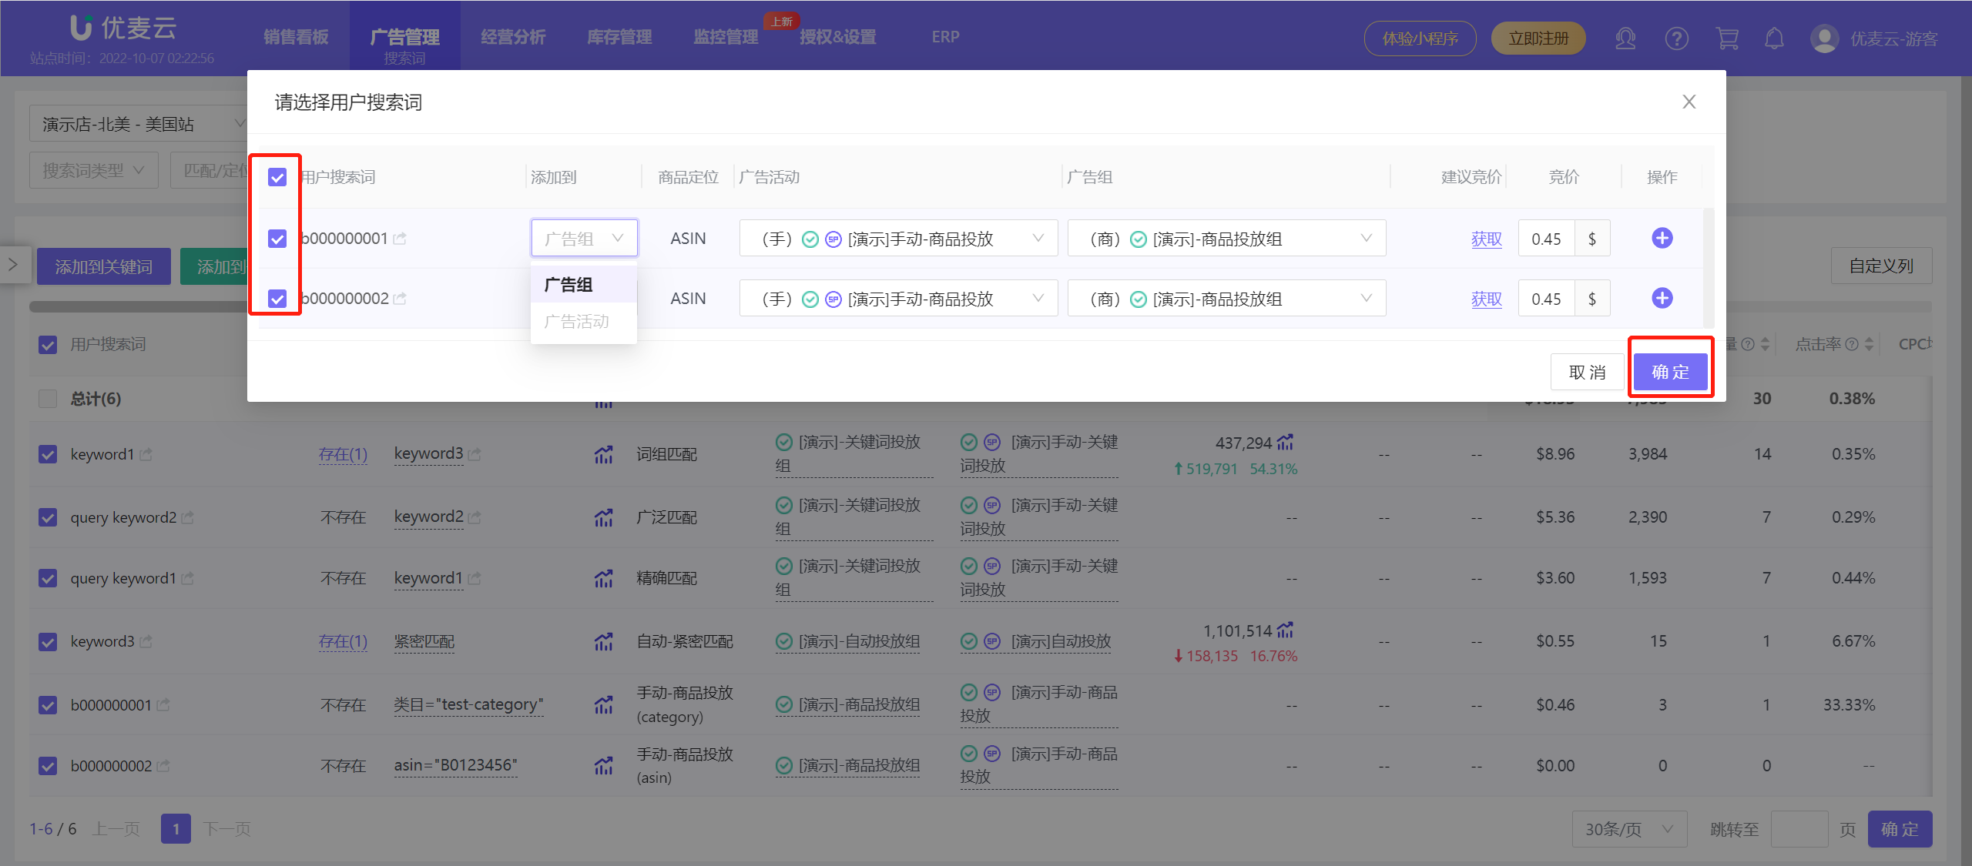The image size is (1972, 866).
Task: Click 获取 suggested bid link for b000000001
Action: (x=1486, y=239)
